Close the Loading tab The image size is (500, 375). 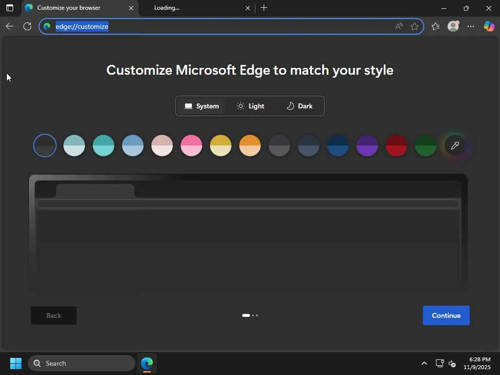pyautogui.click(x=248, y=8)
